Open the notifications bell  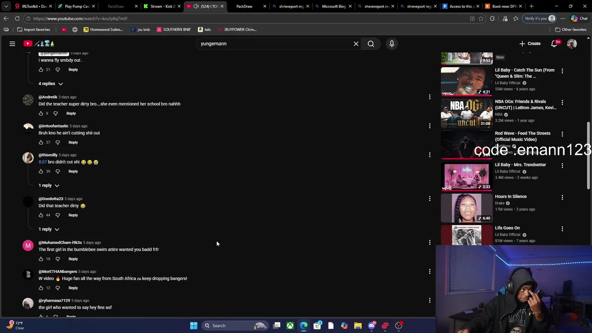tap(554, 43)
